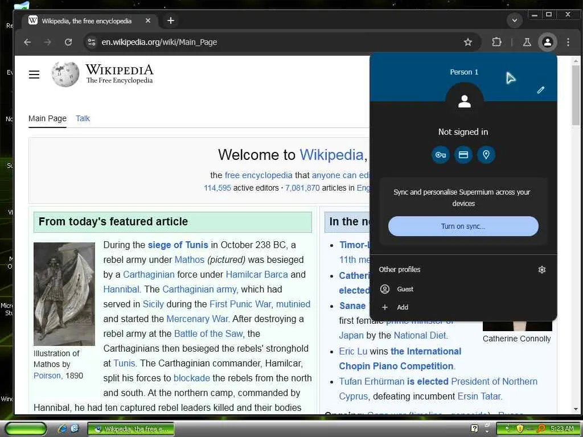Follow the mutinied link

coord(293,304)
